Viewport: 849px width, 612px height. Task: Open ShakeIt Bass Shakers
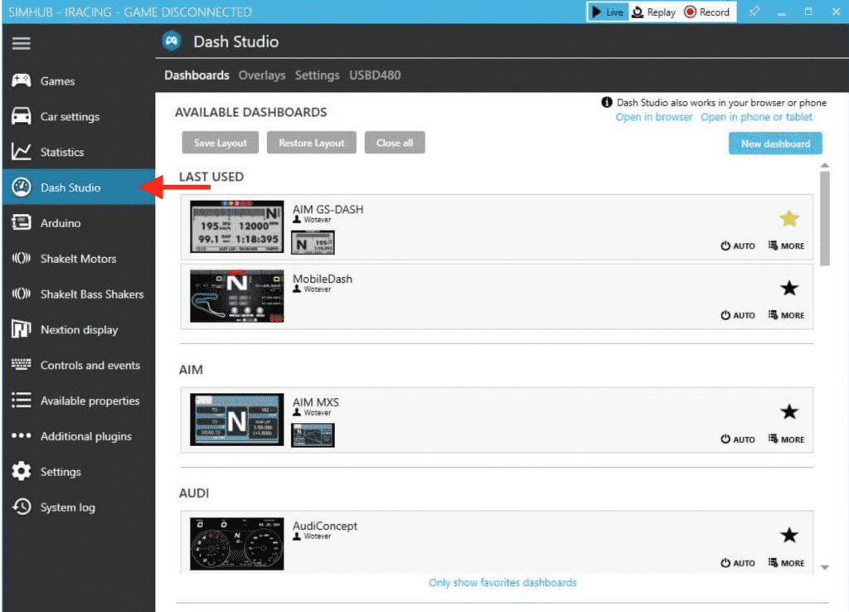(x=91, y=294)
